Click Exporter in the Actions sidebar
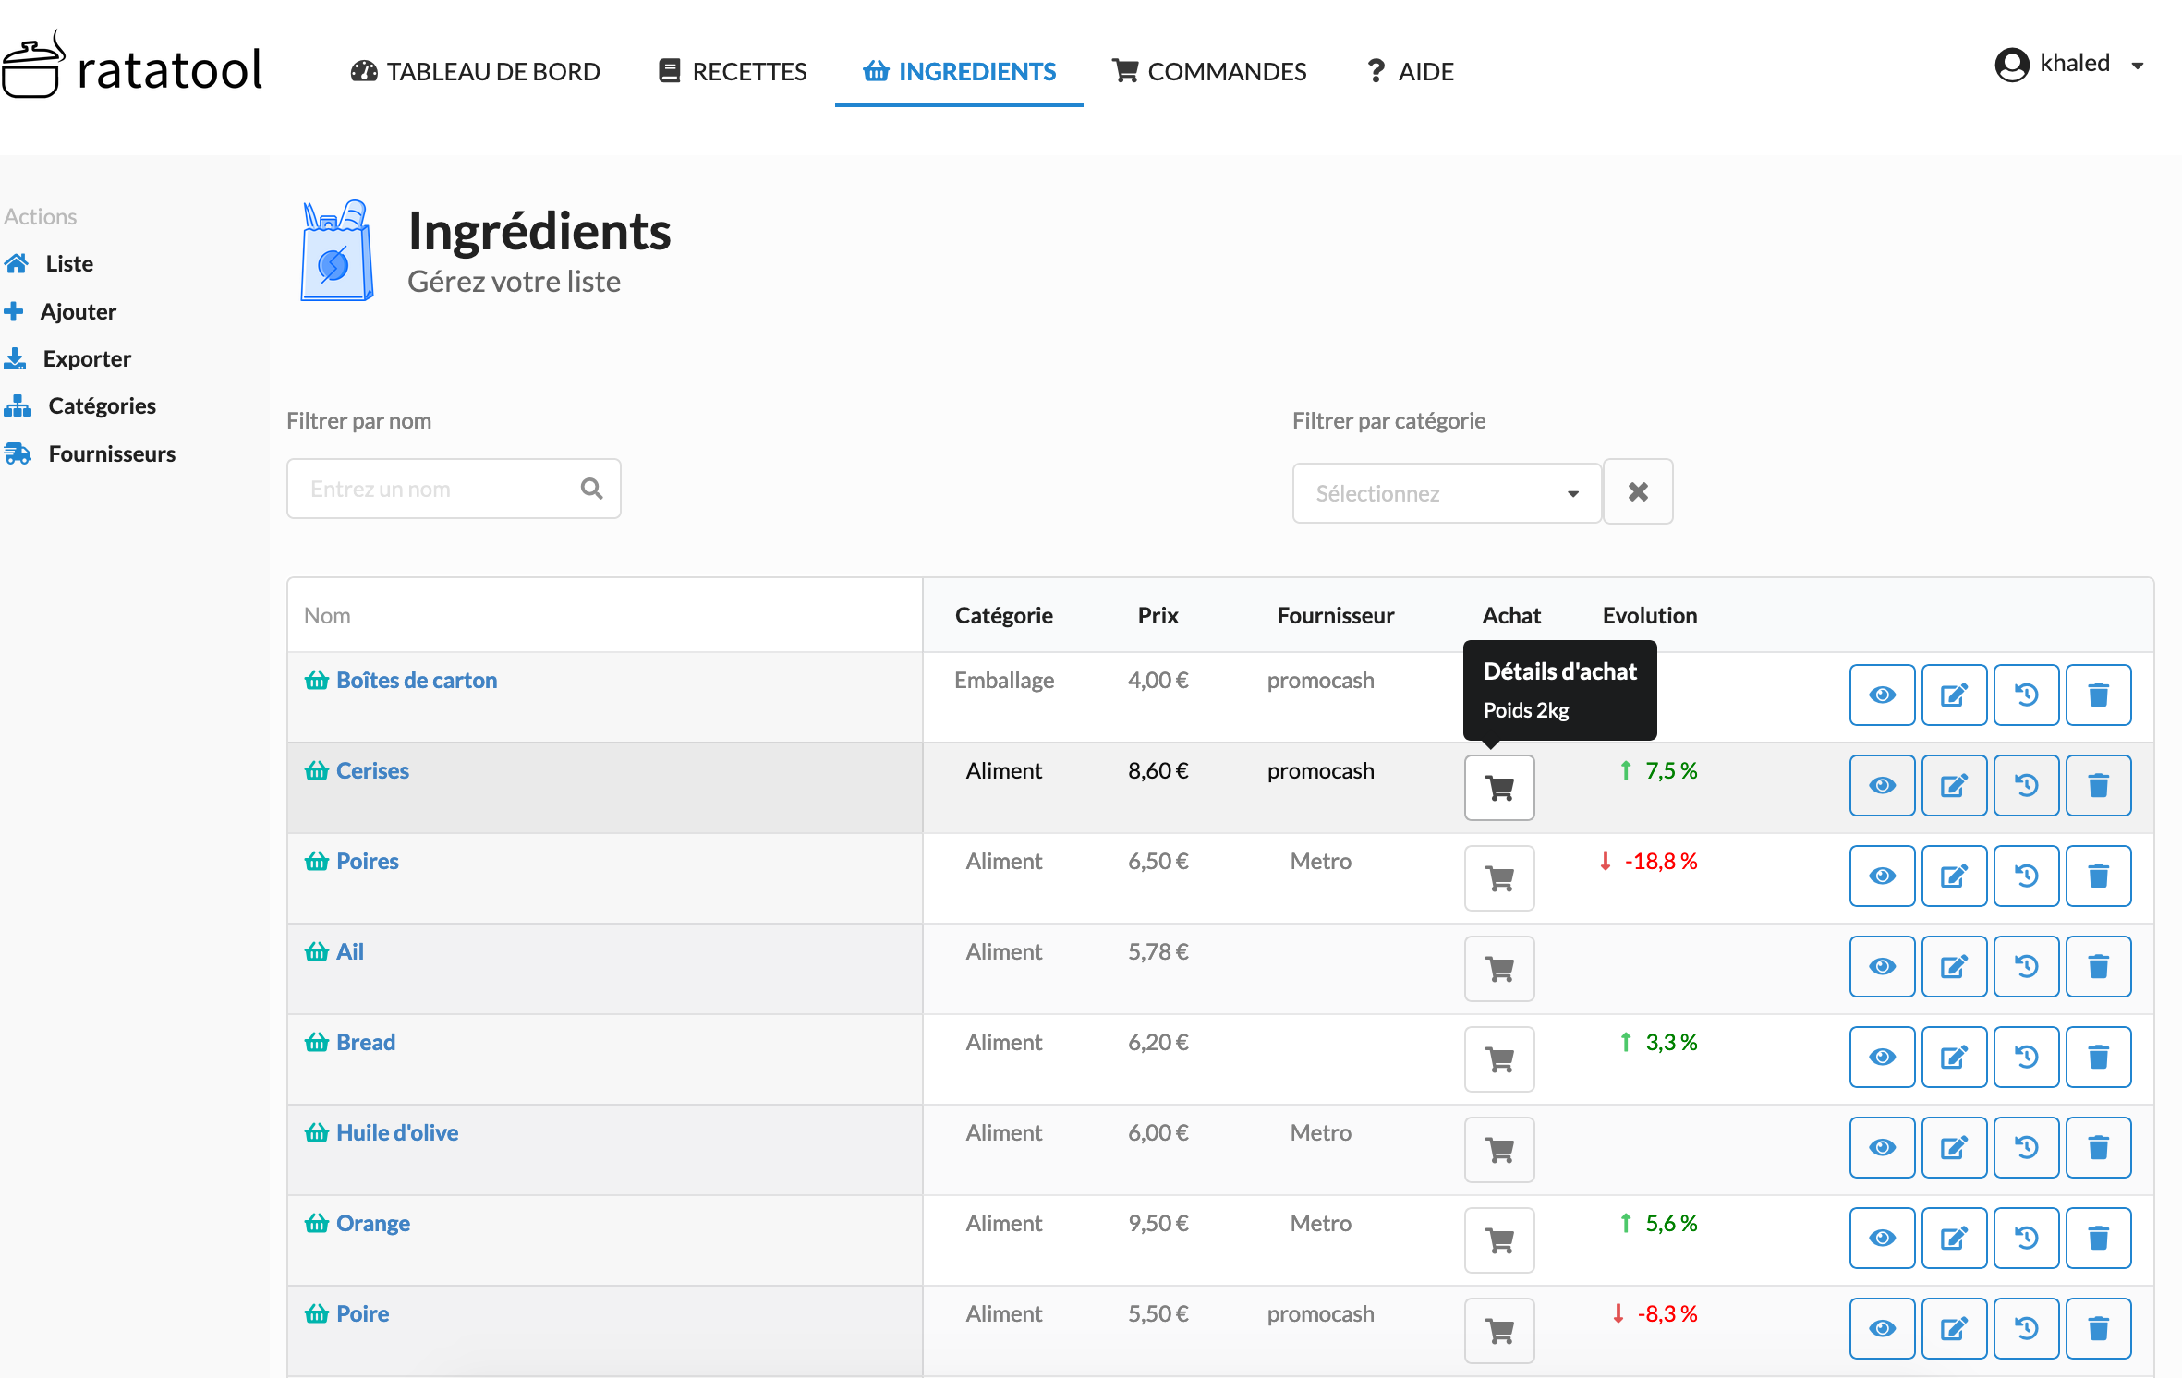This screenshot has height=1378, width=2182. [x=67, y=358]
